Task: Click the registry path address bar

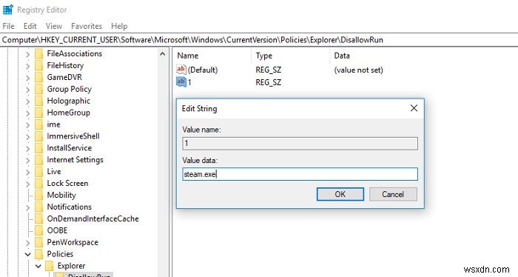Action: tap(259, 40)
